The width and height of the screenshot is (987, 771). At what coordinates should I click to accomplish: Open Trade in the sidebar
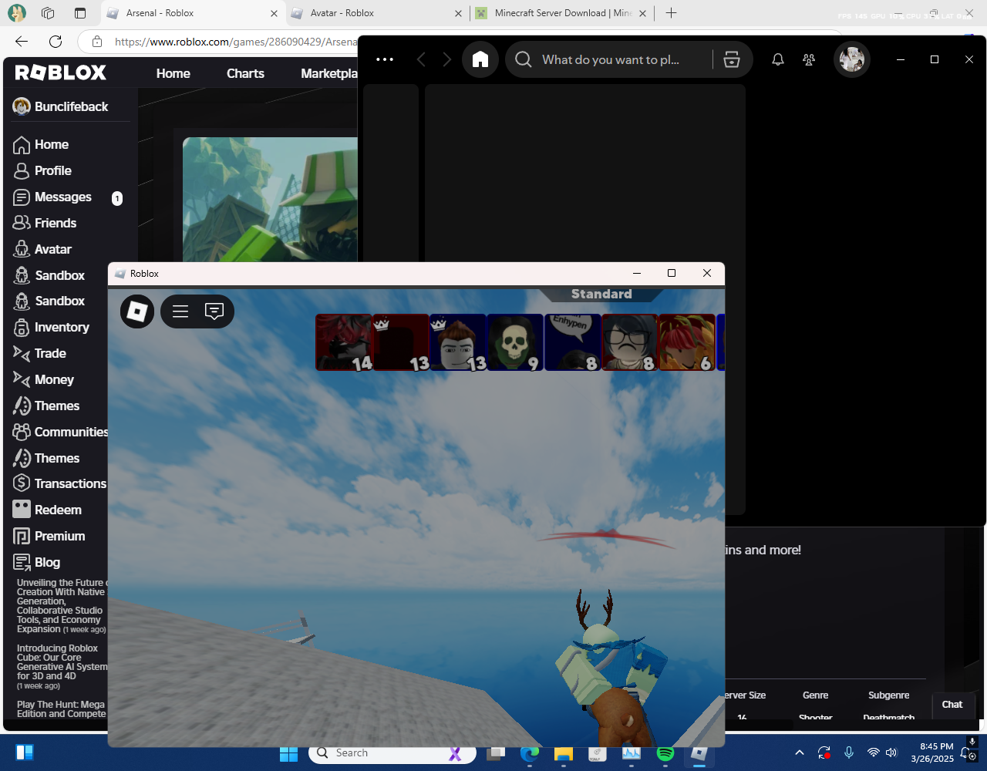coord(39,353)
